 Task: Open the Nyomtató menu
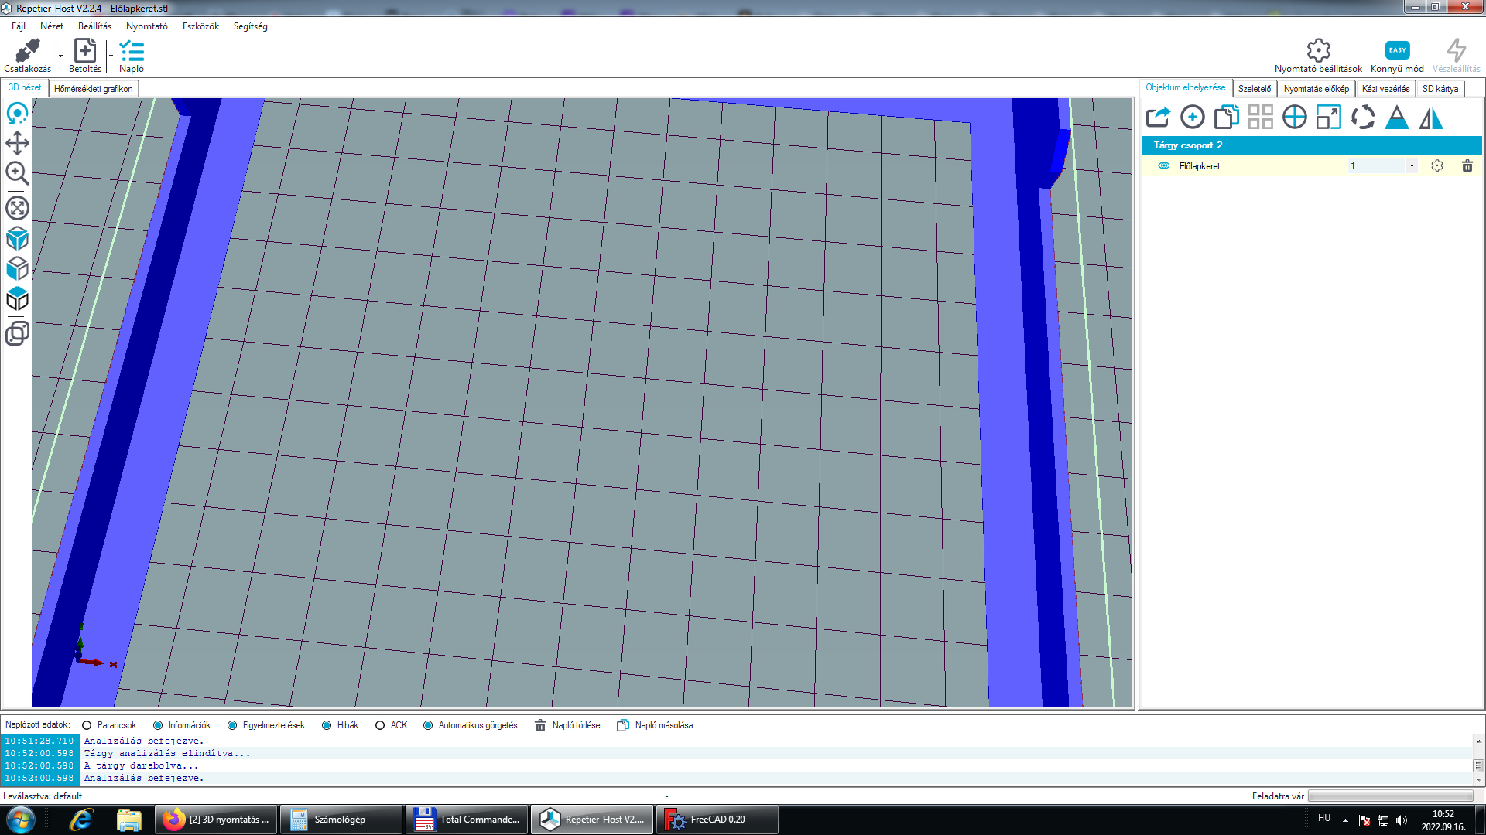point(146,26)
